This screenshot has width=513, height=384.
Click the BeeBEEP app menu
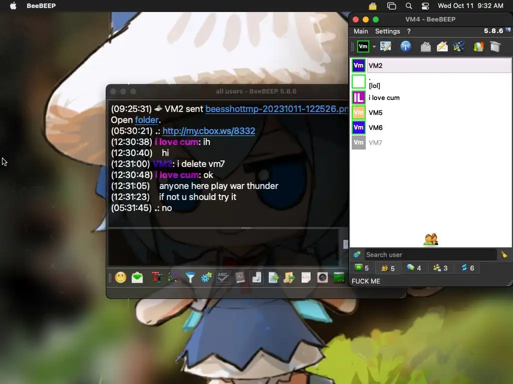point(41,6)
